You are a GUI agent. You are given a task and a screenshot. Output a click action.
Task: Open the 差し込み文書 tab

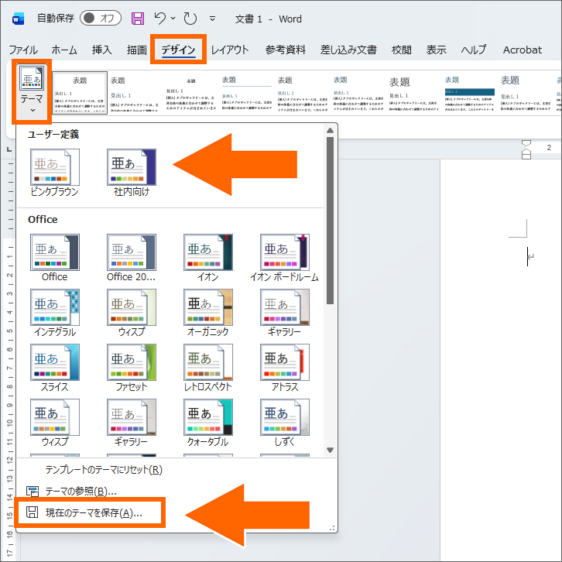point(348,50)
